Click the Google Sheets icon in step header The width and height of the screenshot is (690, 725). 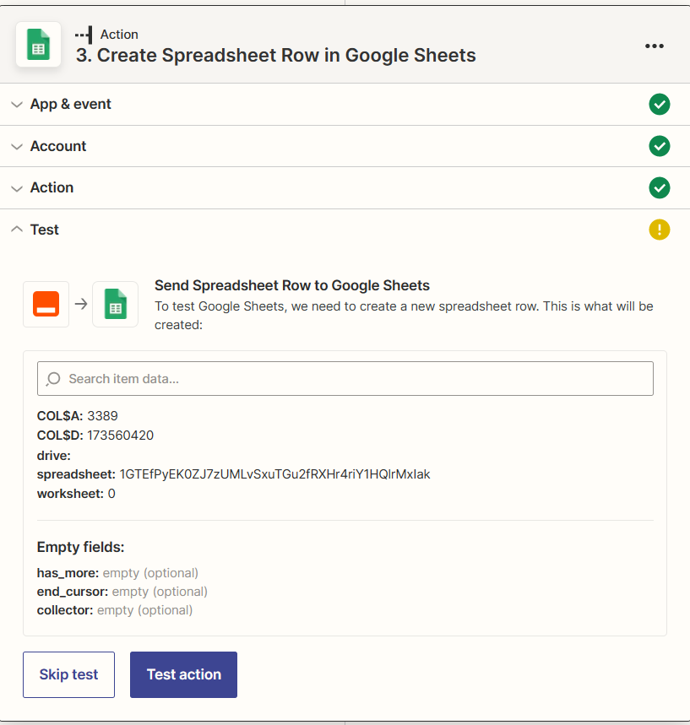pyautogui.click(x=38, y=45)
